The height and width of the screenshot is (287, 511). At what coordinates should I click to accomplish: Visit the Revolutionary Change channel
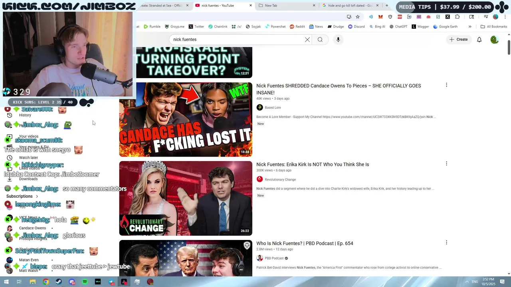coord(280,180)
